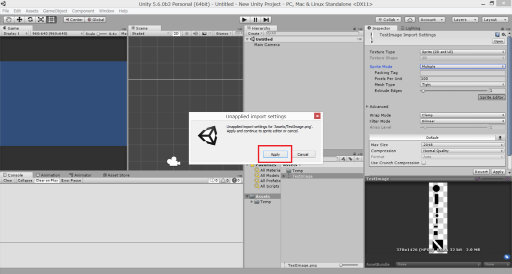Open the Layout dropdown
The image size is (512, 274).
(494, 19)
